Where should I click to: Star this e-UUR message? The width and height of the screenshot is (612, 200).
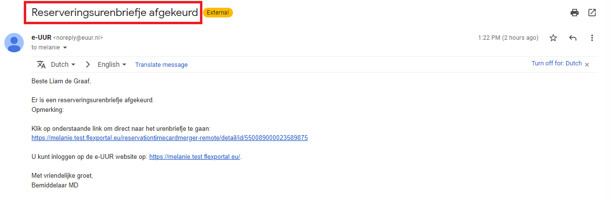click(x=553, y=38)
